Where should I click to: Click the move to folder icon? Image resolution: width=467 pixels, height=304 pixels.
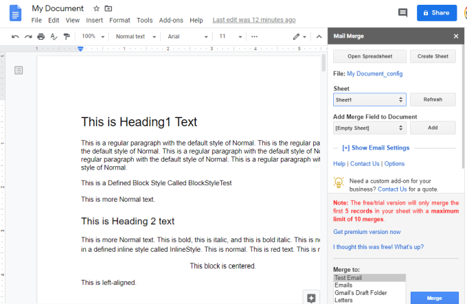pos(109,8)
